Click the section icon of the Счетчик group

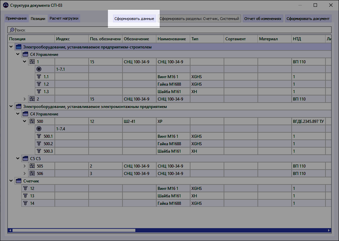coord(19,181)
